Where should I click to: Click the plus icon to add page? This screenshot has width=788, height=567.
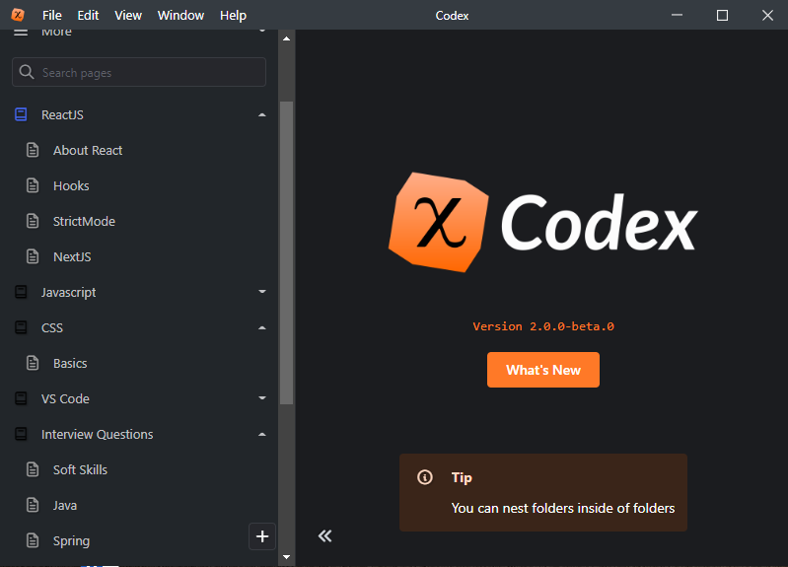point(262,536)
